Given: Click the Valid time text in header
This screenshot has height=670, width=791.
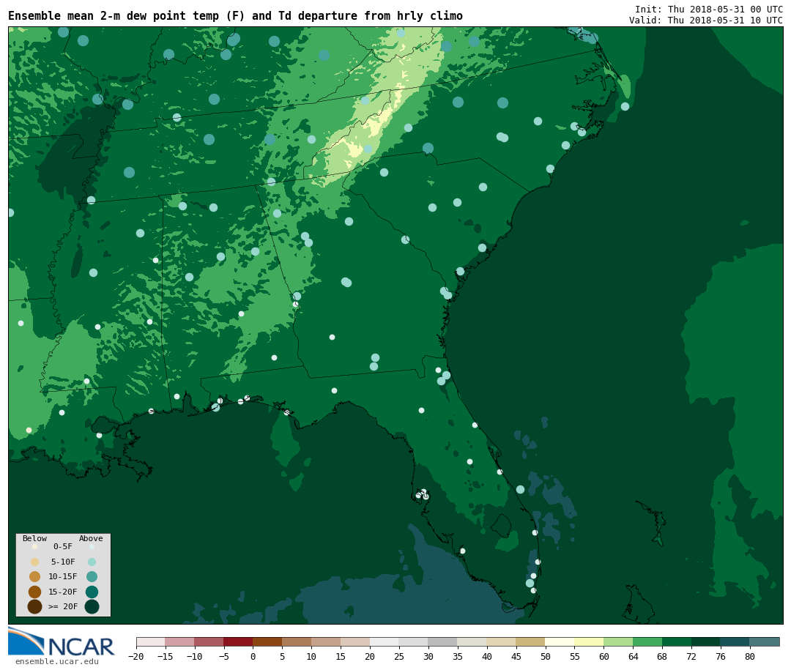Looking at the screenshot, I should tap(705, 21).
